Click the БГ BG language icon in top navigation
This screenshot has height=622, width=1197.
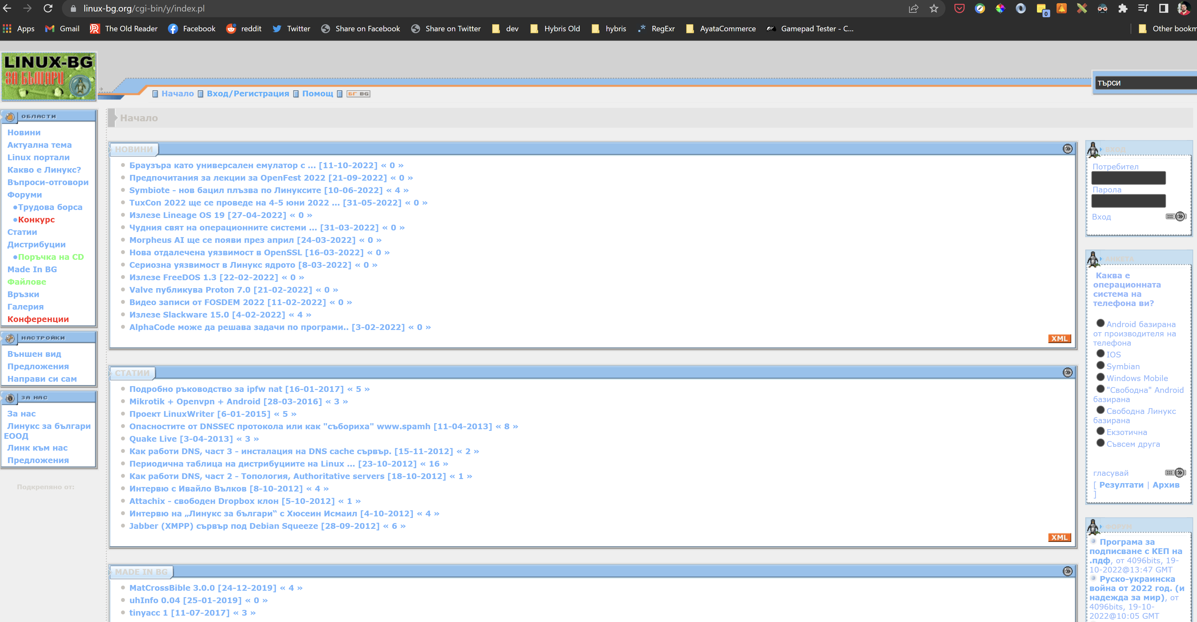point(358,94)
